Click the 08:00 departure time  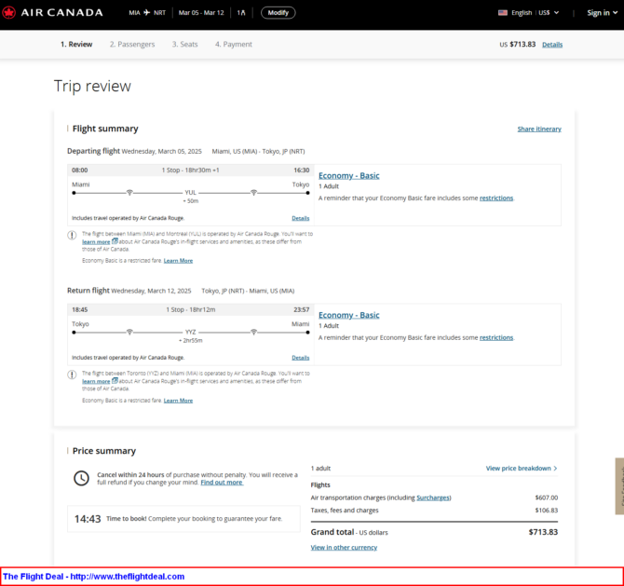point(79,170)
